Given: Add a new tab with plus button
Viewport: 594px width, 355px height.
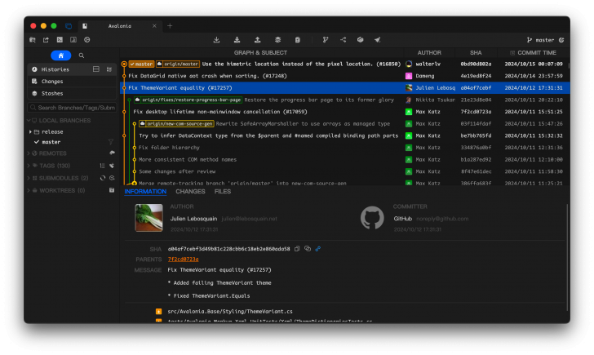Looking at the screenshot, I should click(x=170, y=26).
